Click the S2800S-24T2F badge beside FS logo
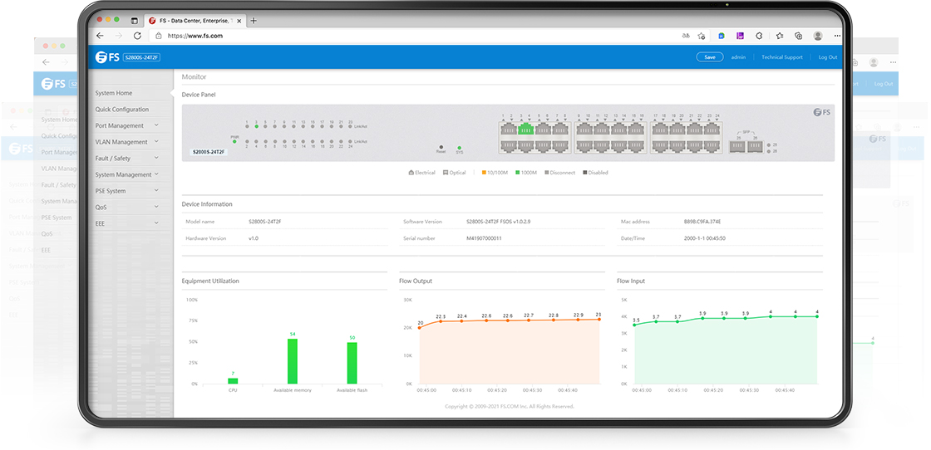The image size is (931, 450). pyautogui.click(x=142, y=57)
